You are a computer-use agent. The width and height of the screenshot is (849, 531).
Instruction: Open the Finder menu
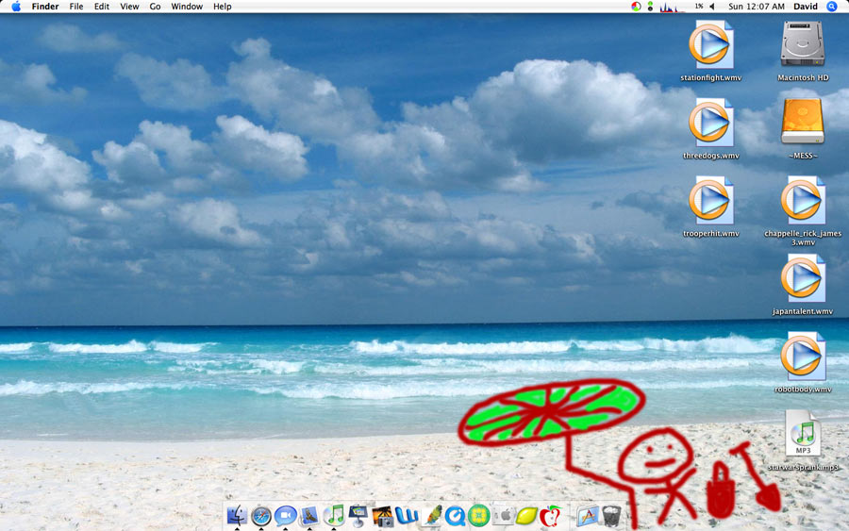click(45, 7)
